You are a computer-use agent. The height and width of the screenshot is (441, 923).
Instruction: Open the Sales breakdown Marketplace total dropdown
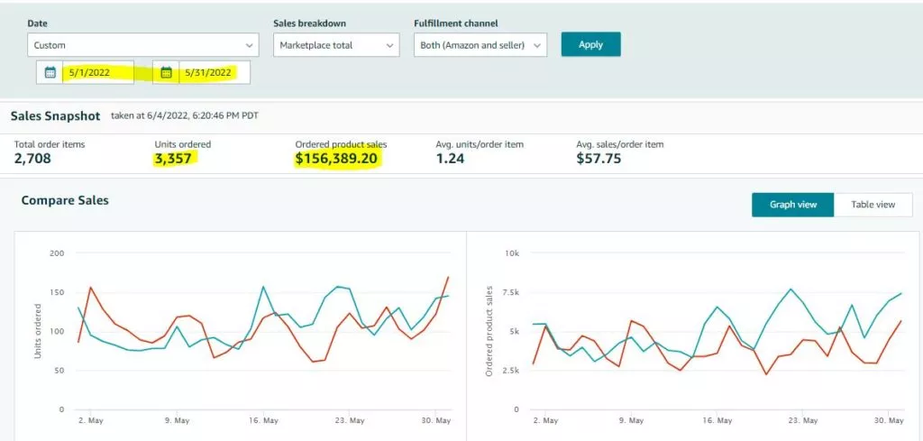335,45
